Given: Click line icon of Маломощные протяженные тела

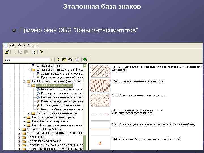Looking at the screenshot, I should click(38, 105).
